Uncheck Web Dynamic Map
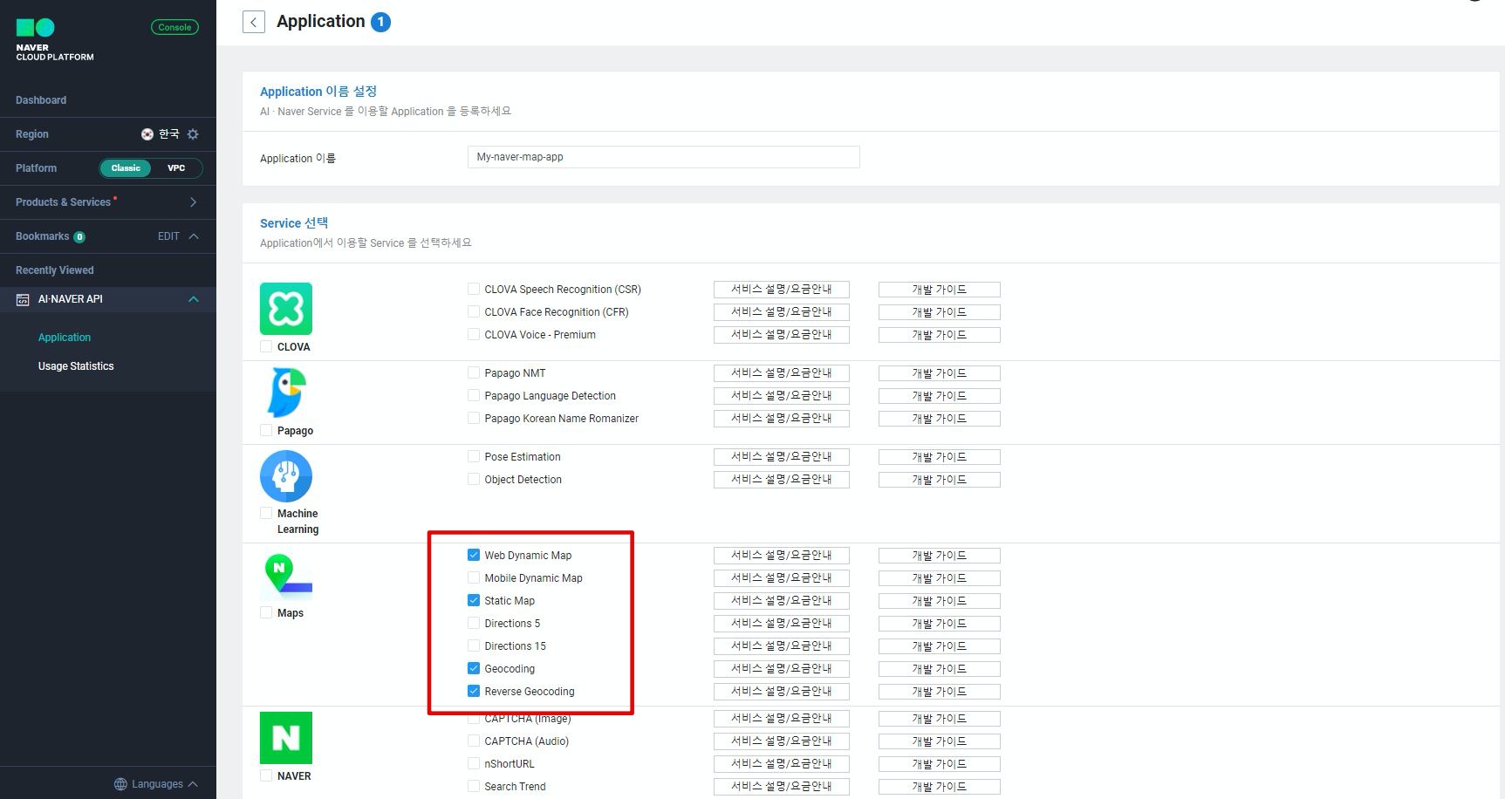Screen dimensions: 1505x799 click(474, 555)
